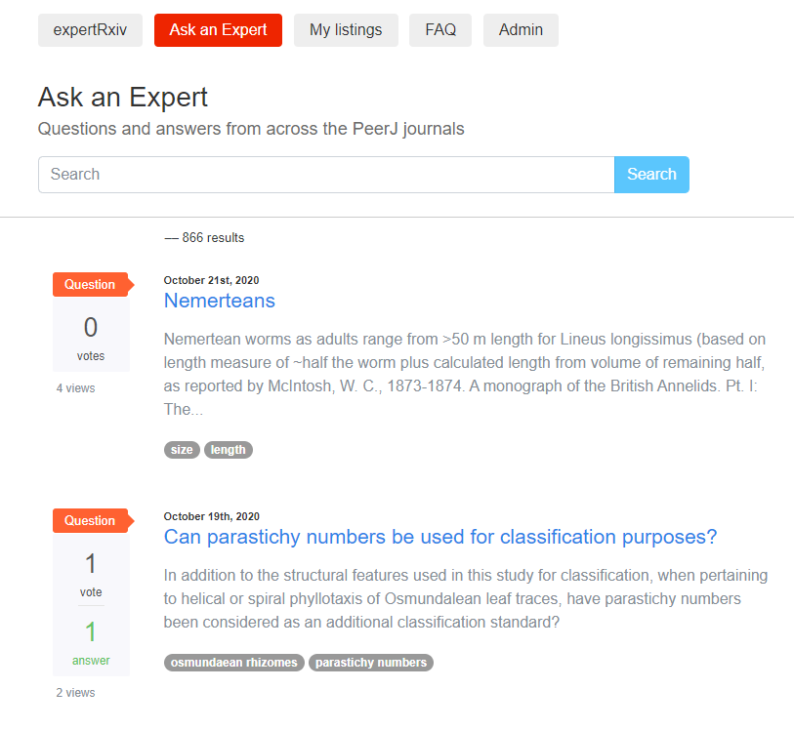The image size is (794, 730).
Task: Go to My listings
Action: [346, 30]
